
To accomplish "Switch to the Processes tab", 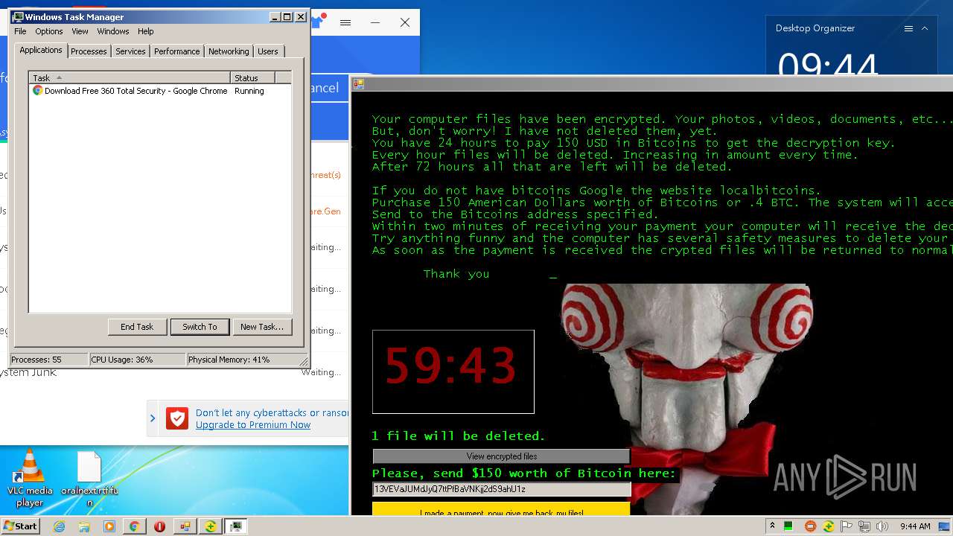I will 89,51.
